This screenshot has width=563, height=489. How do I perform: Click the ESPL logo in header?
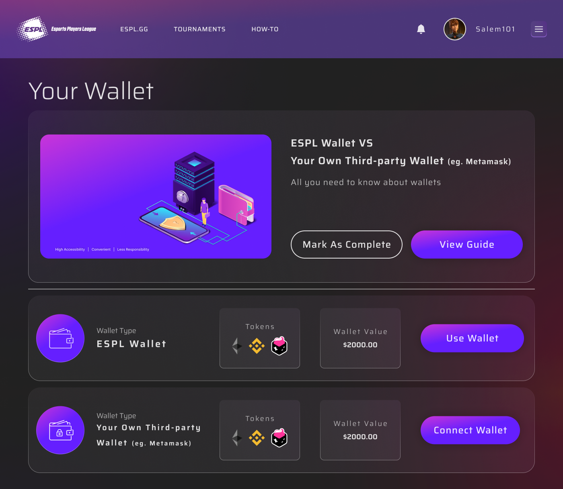click(56, 29)
